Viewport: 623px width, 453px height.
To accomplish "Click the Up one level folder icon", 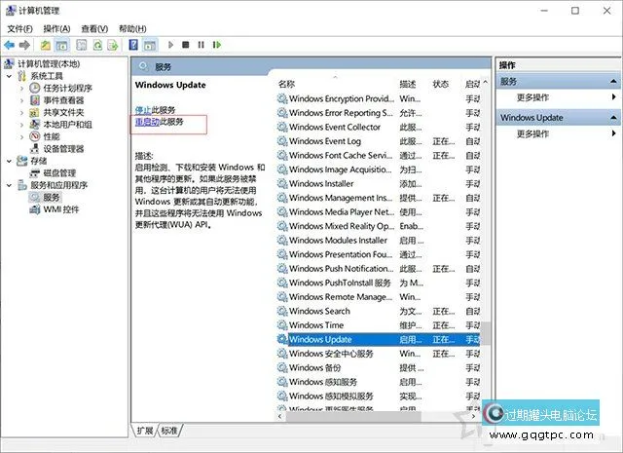I will [x=46, y=45].
